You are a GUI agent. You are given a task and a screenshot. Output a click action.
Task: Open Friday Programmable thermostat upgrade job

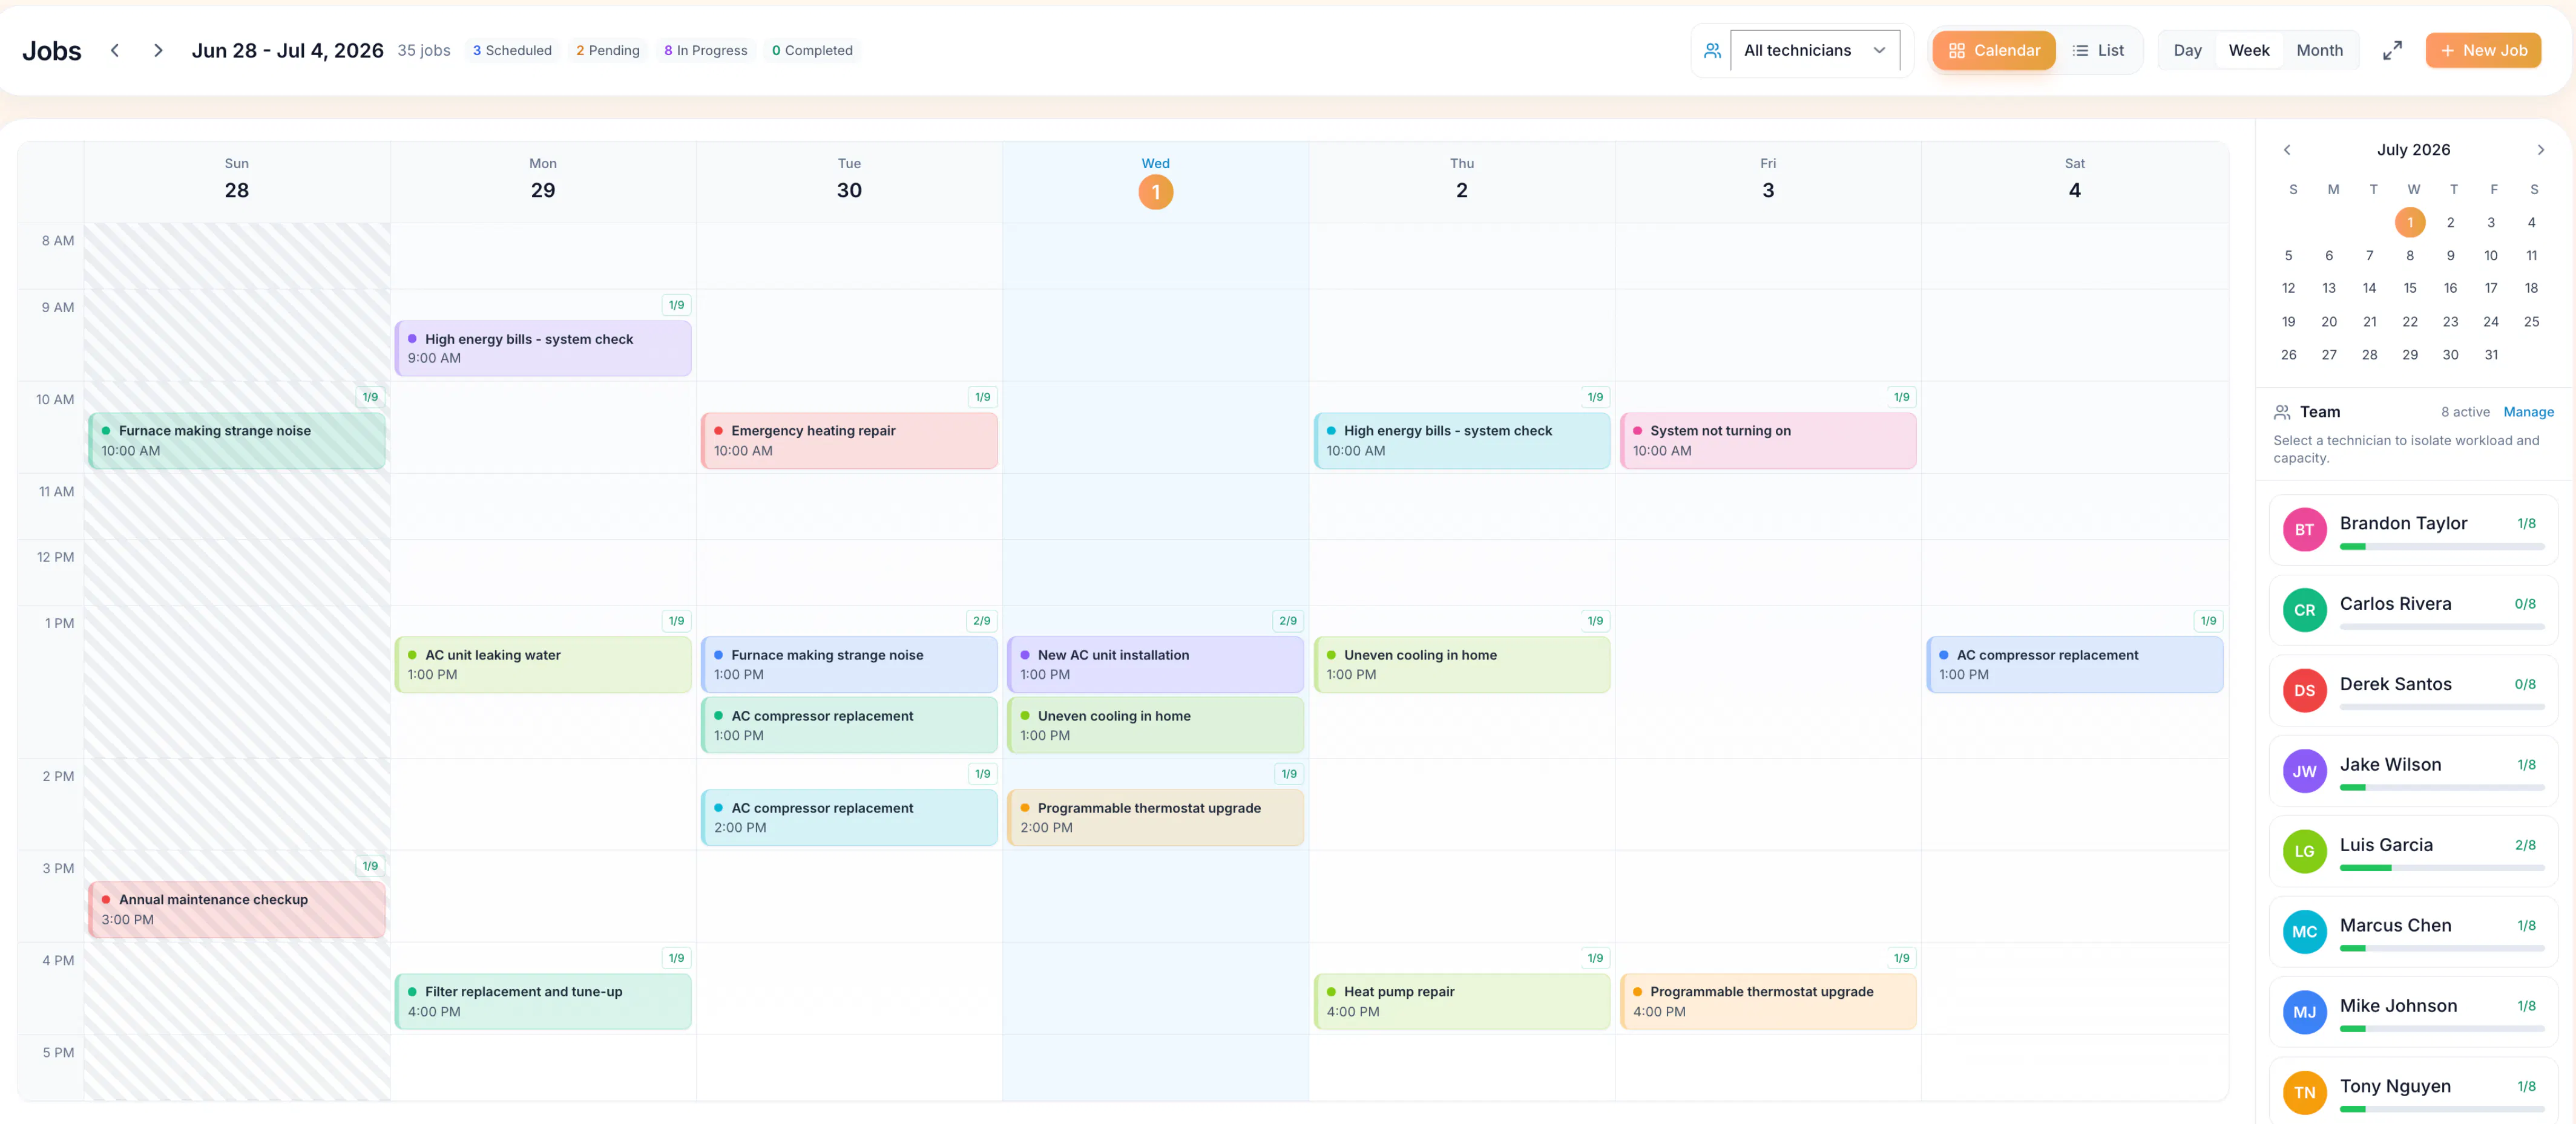[x=1767, y=1001]
